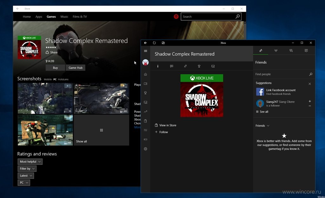Add Siang247 as friend with plus icon
Viewport: 325px width, 198px height.
click(x=310, y=101)
